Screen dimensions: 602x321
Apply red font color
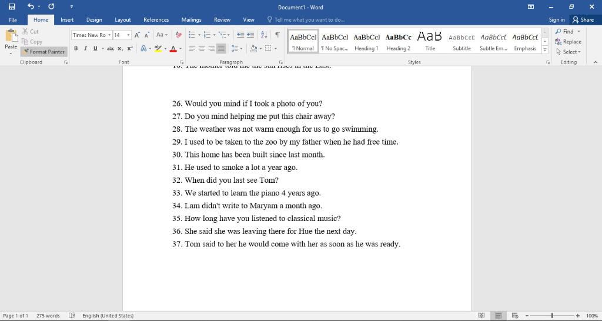pos(173,48)
